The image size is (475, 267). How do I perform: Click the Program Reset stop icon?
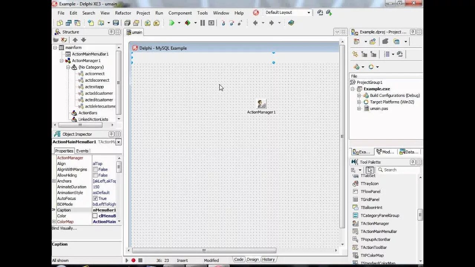[x=211, y=23]
